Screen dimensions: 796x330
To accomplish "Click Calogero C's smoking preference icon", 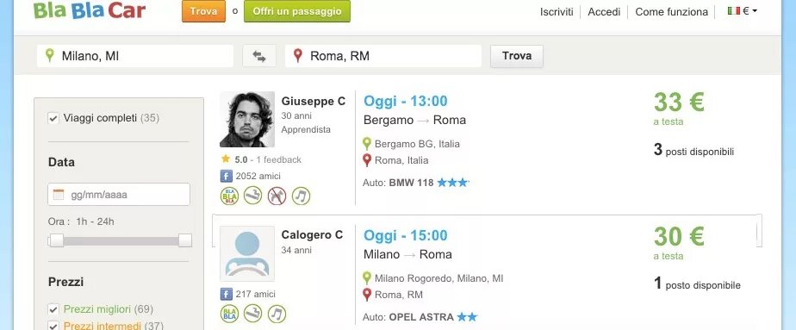I will pyautogui.click(x=252, y=314).
